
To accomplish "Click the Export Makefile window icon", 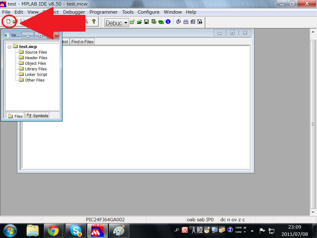I will tap(193, 21).
